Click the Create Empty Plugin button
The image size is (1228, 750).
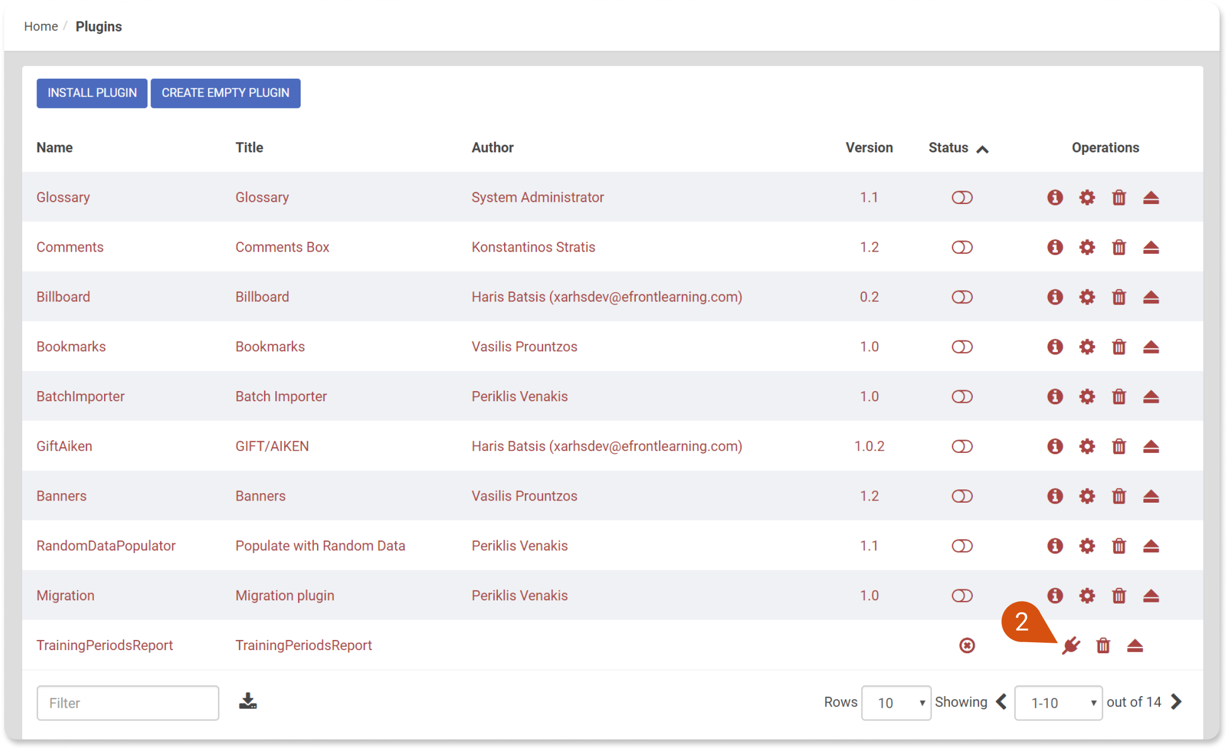[x=226, y=93]
